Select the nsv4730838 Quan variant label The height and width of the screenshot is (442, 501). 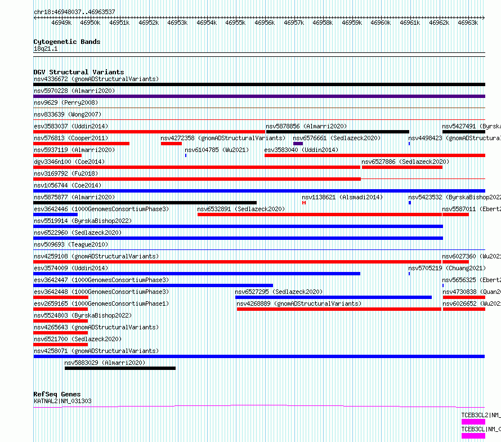click(471, 292)
